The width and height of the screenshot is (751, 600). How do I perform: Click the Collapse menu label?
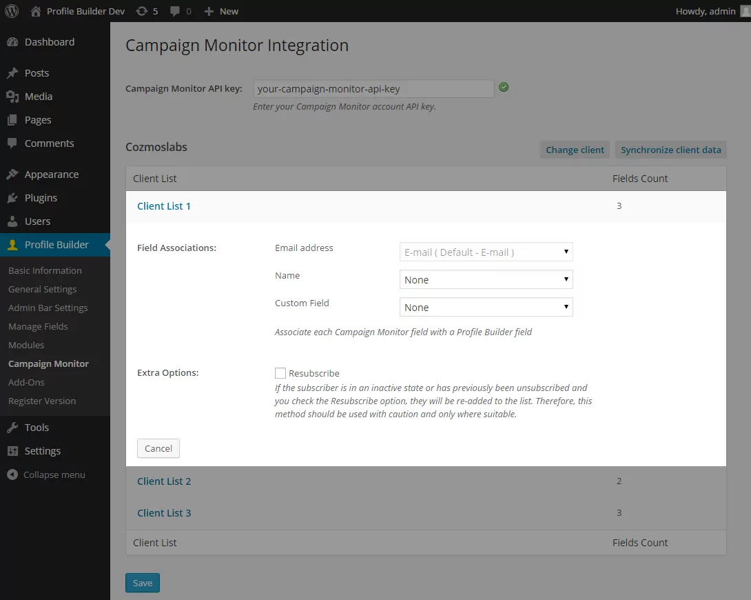[54, 474]
